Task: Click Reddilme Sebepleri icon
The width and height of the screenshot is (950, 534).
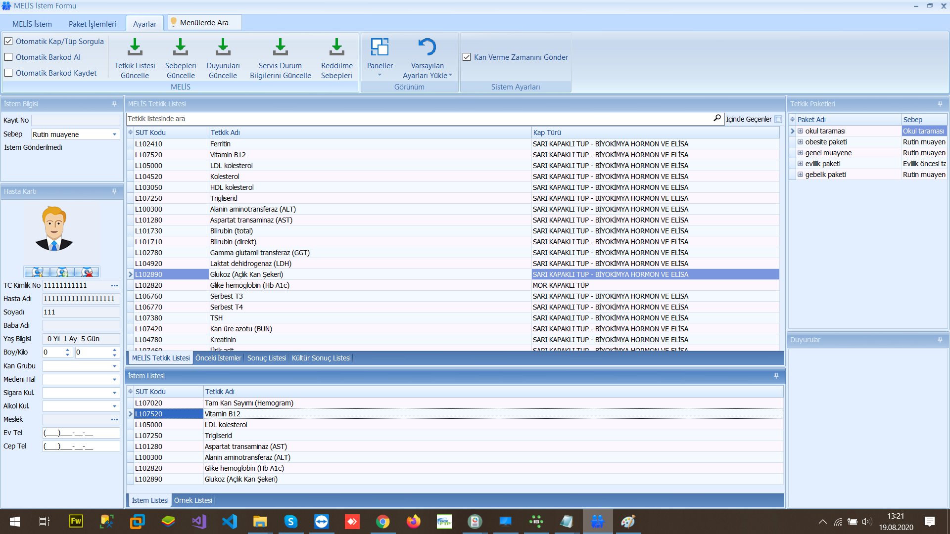Action: point(337,47)
